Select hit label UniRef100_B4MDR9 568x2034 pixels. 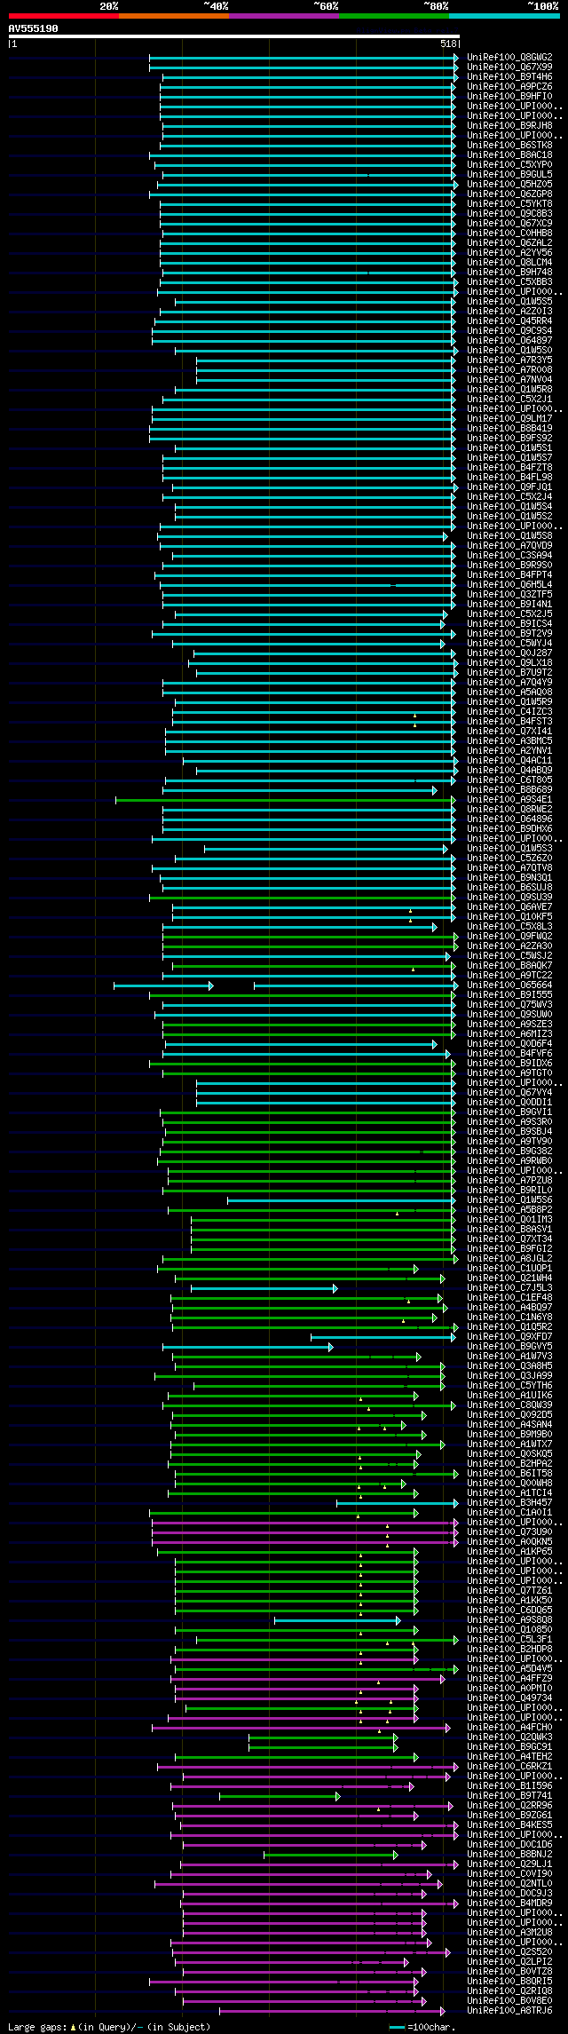(x=509, y=1903)
